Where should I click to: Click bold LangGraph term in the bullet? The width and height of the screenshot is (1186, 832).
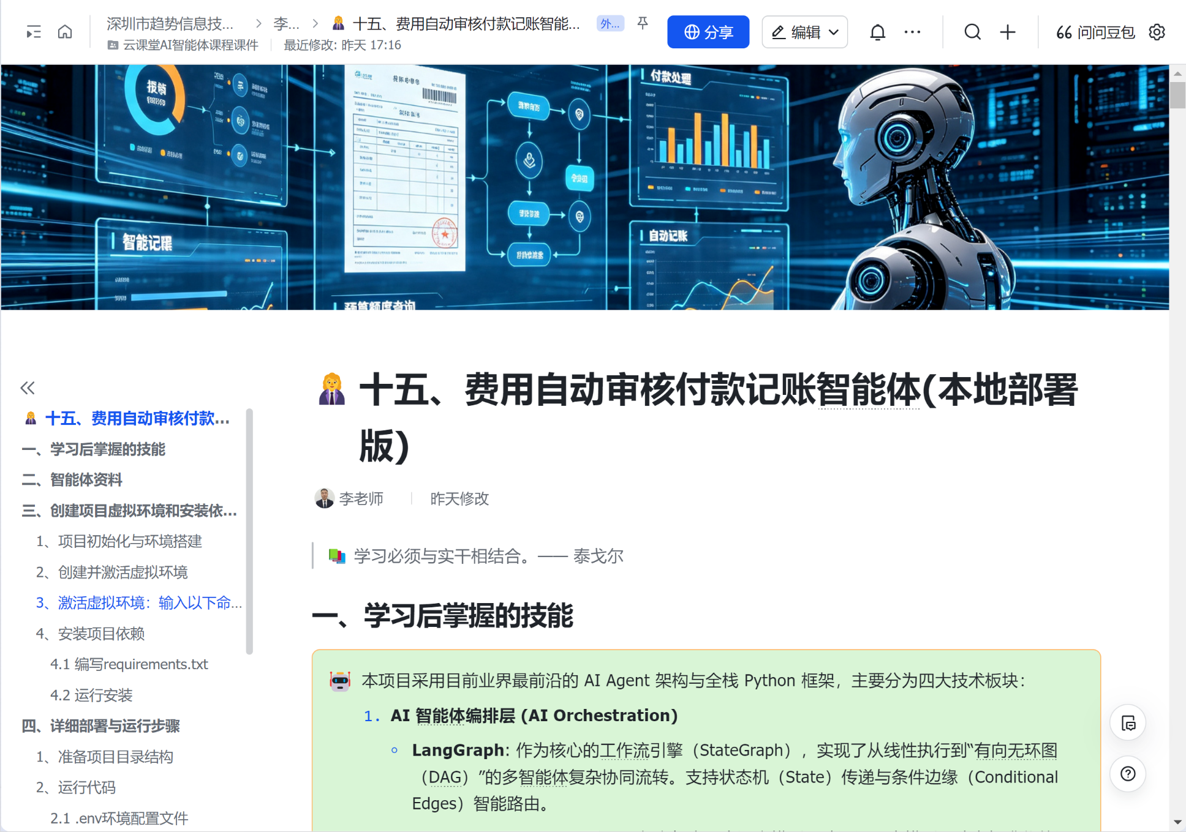pyautogui.click(x=458, y=750)
